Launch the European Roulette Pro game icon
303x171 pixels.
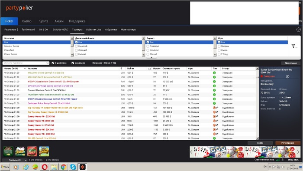point(8,151)
